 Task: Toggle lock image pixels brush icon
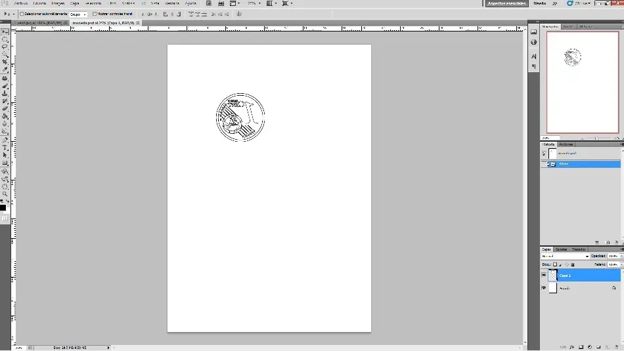(561, 264)
